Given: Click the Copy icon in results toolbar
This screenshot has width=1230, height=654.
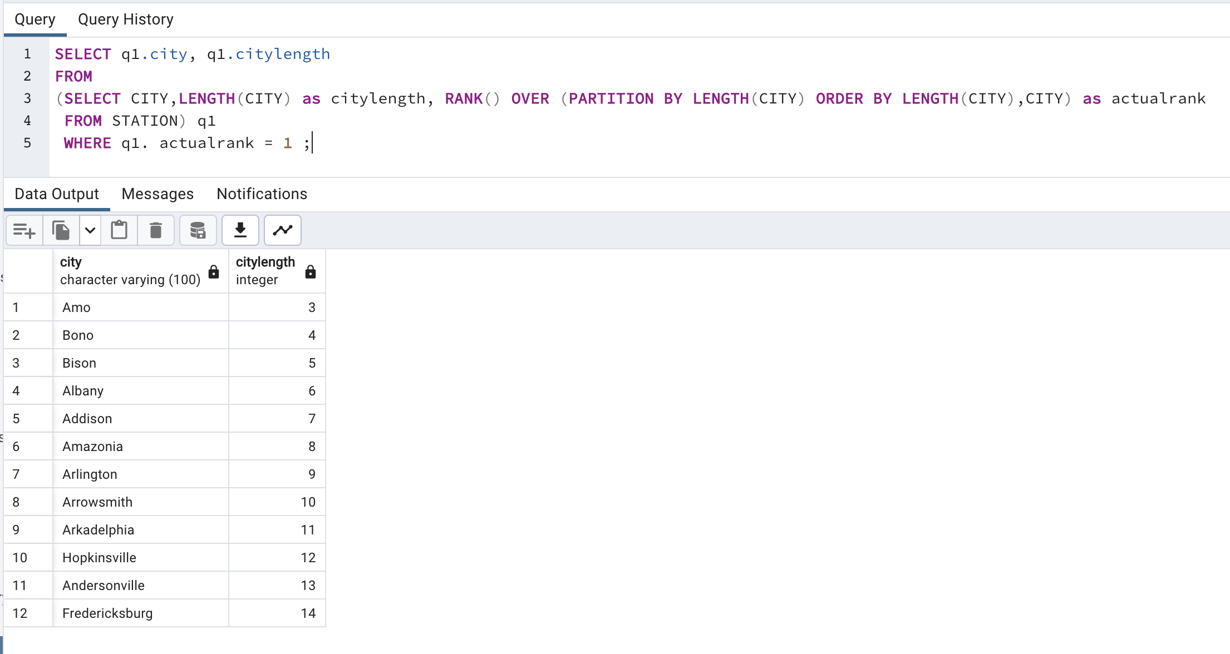Looking at the screenshot, I should point(61,230).
